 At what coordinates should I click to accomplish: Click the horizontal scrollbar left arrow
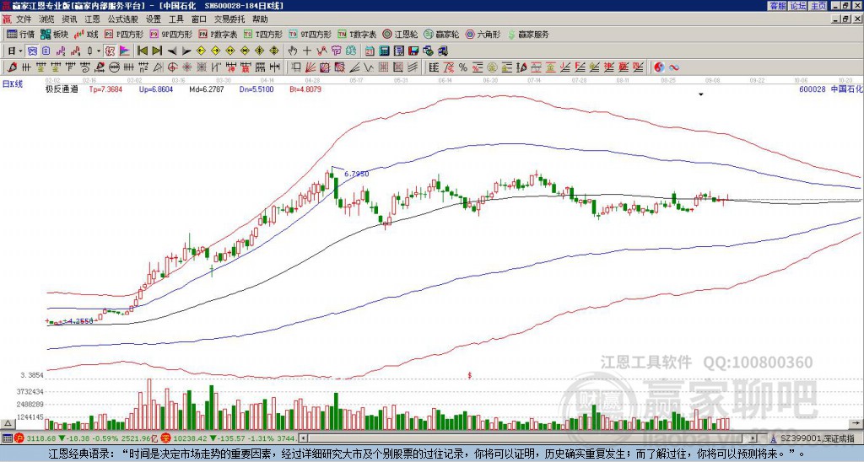(x=303, y=438)
